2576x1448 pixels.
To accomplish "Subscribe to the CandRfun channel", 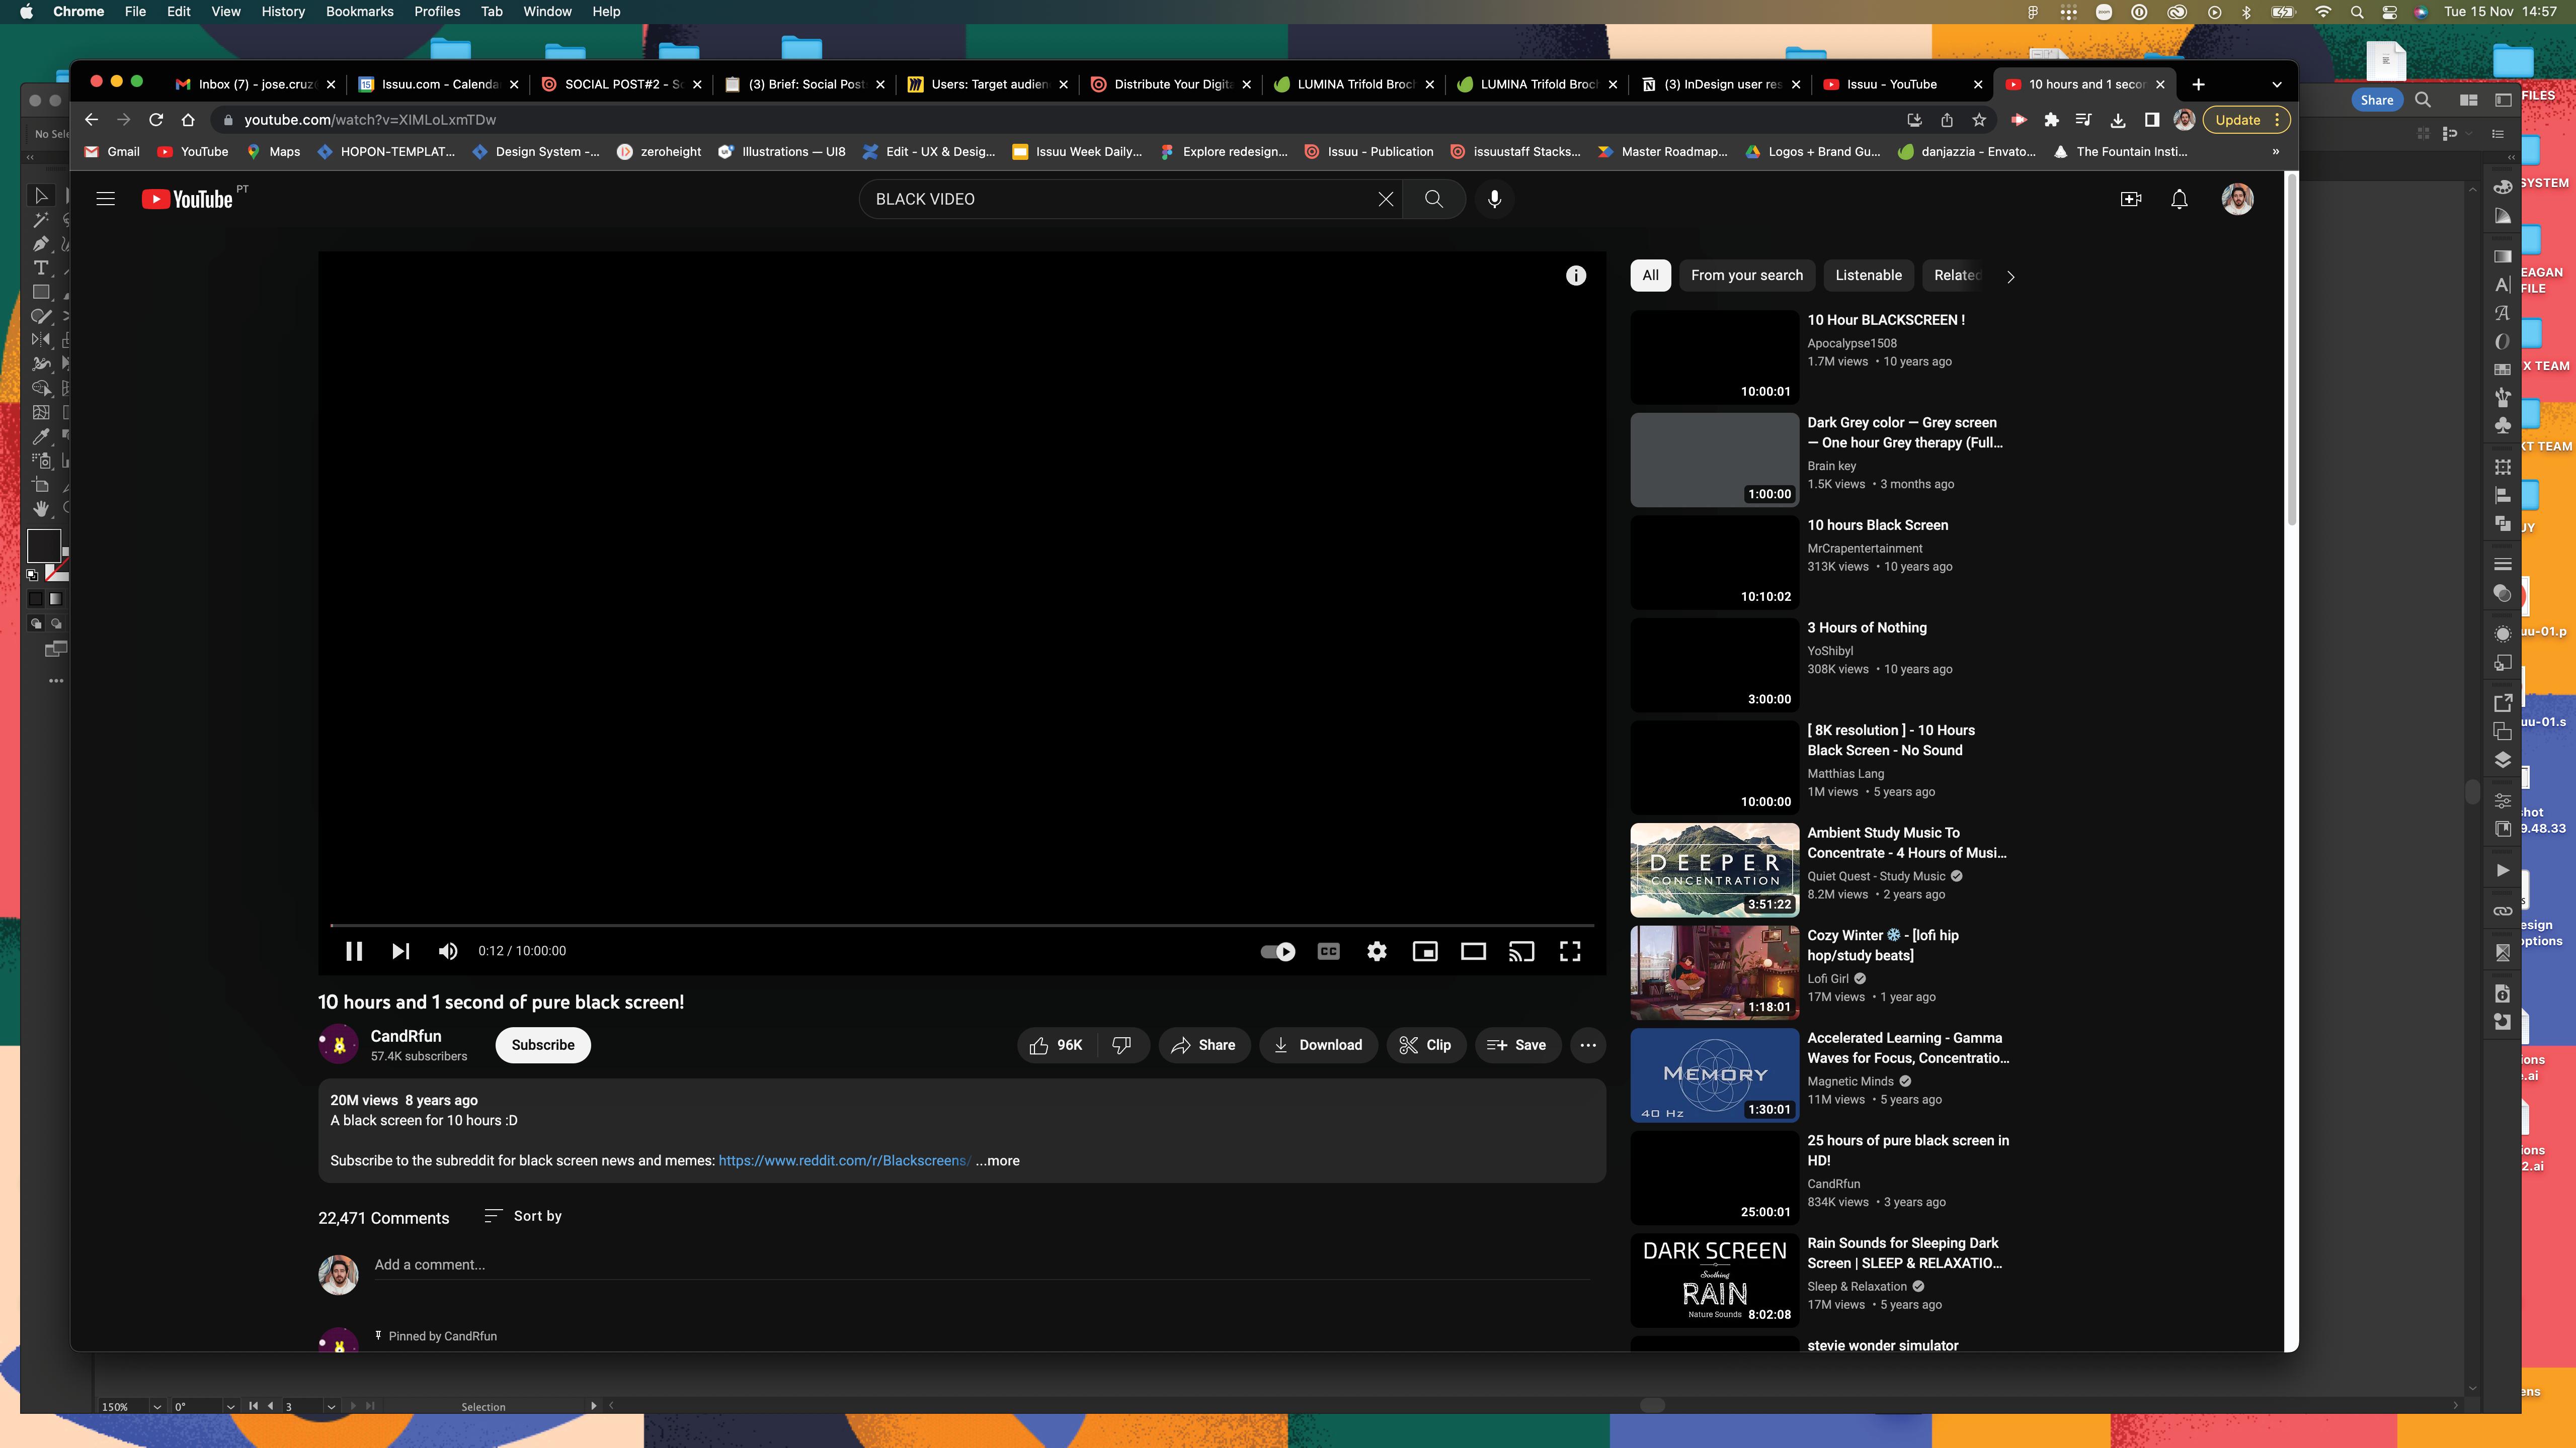I will click(542, 1044).
